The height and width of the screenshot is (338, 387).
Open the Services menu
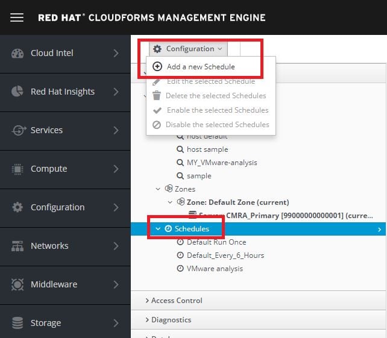click(65, 131)
